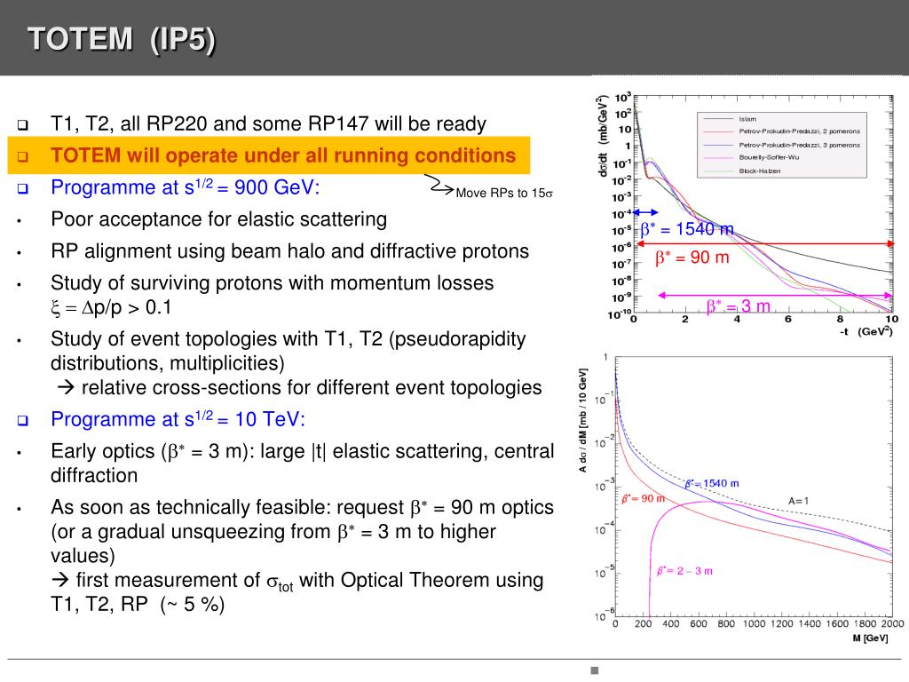Click the heading 'Programme at s1/2 = 10 TeV:'
The width and height of the screenshot is (909, 682).
[x=178, y=419]
